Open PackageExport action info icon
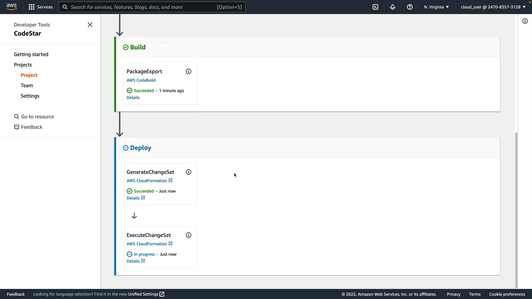The image size is (532, 299). point(188,71)
